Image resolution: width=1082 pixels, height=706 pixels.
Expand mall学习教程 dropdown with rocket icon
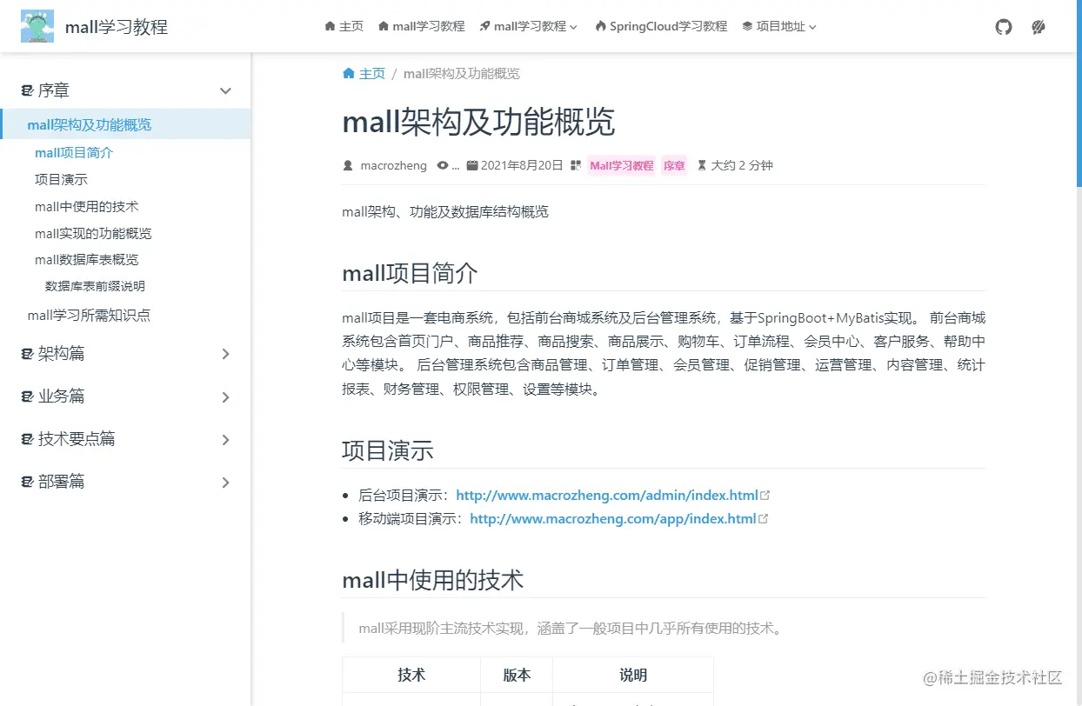coord(528,27)
